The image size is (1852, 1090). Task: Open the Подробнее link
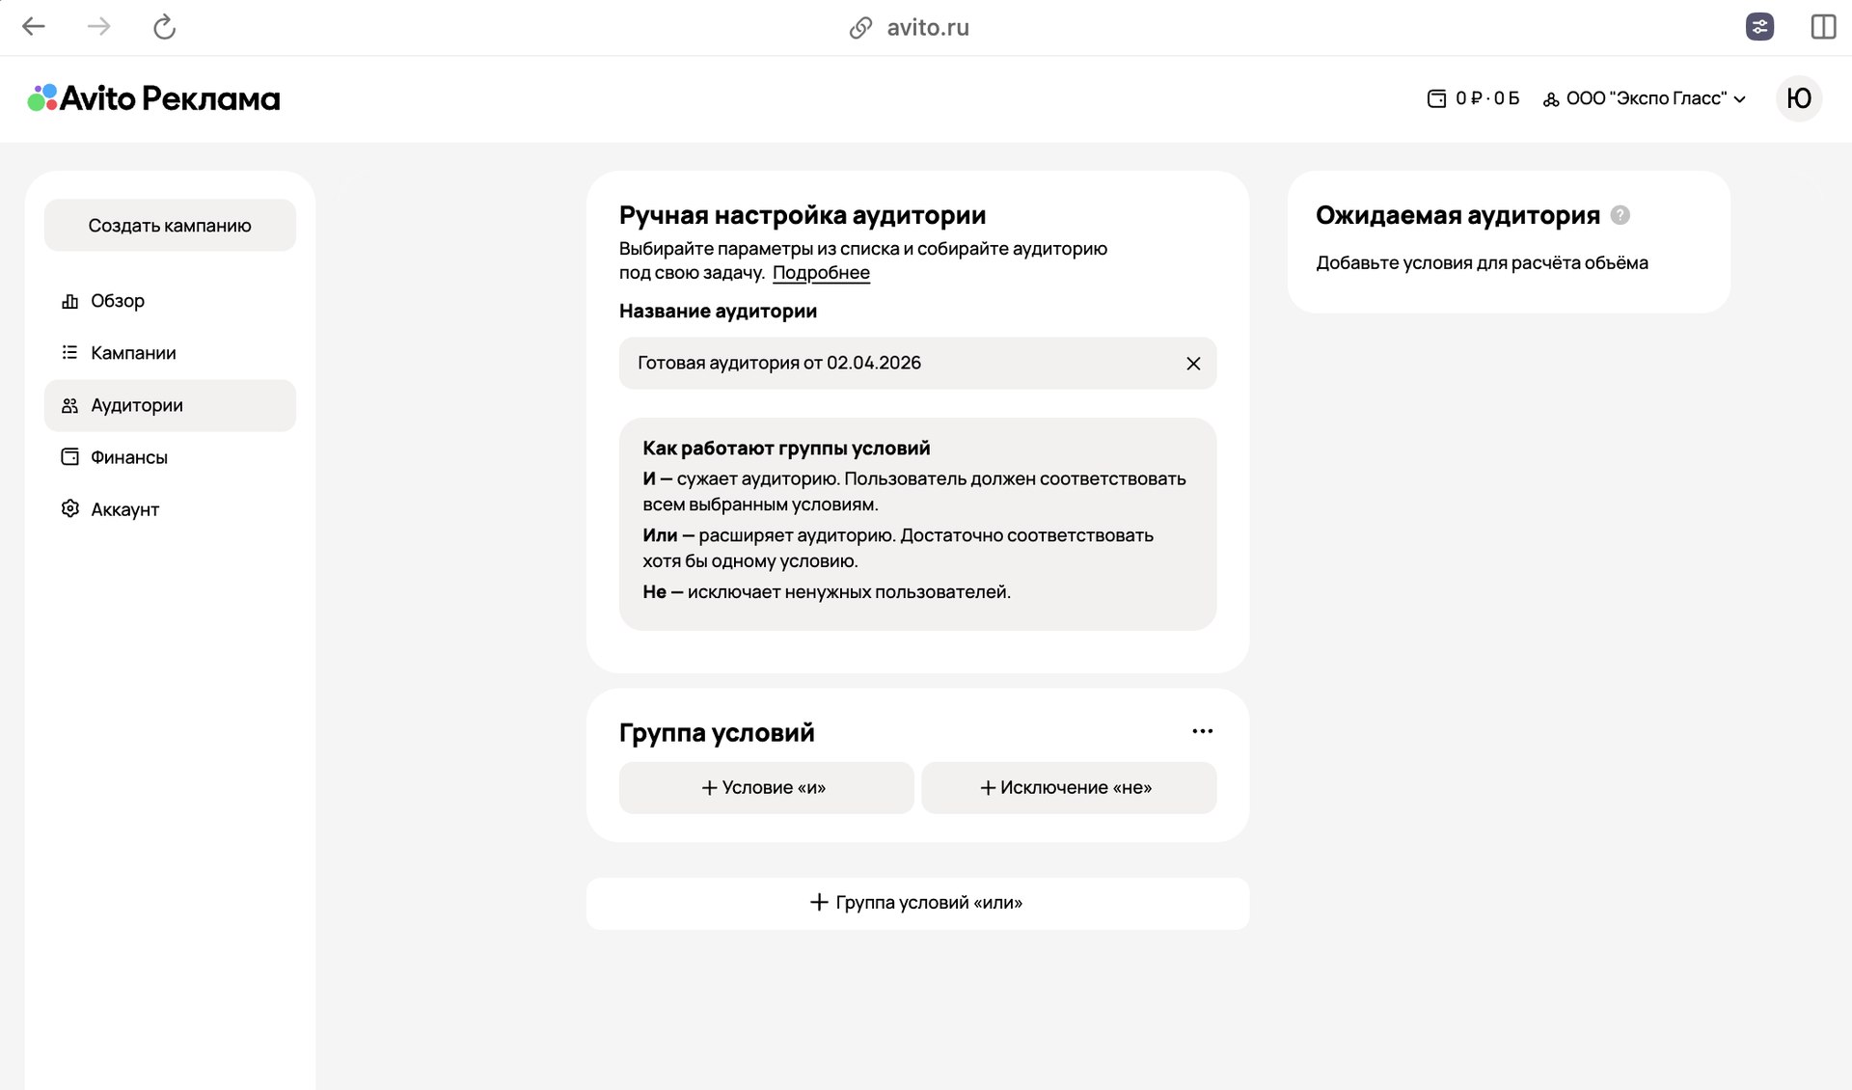point(821,273)
